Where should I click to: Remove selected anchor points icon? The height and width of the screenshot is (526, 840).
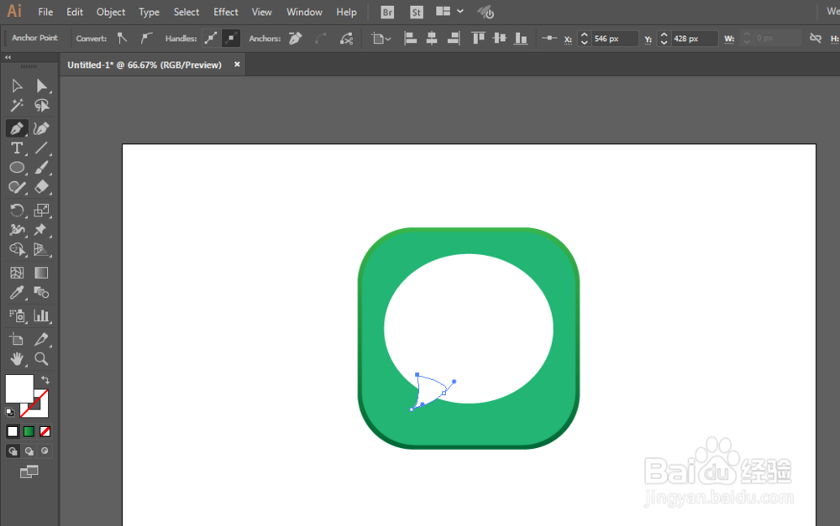pos(295,38)
